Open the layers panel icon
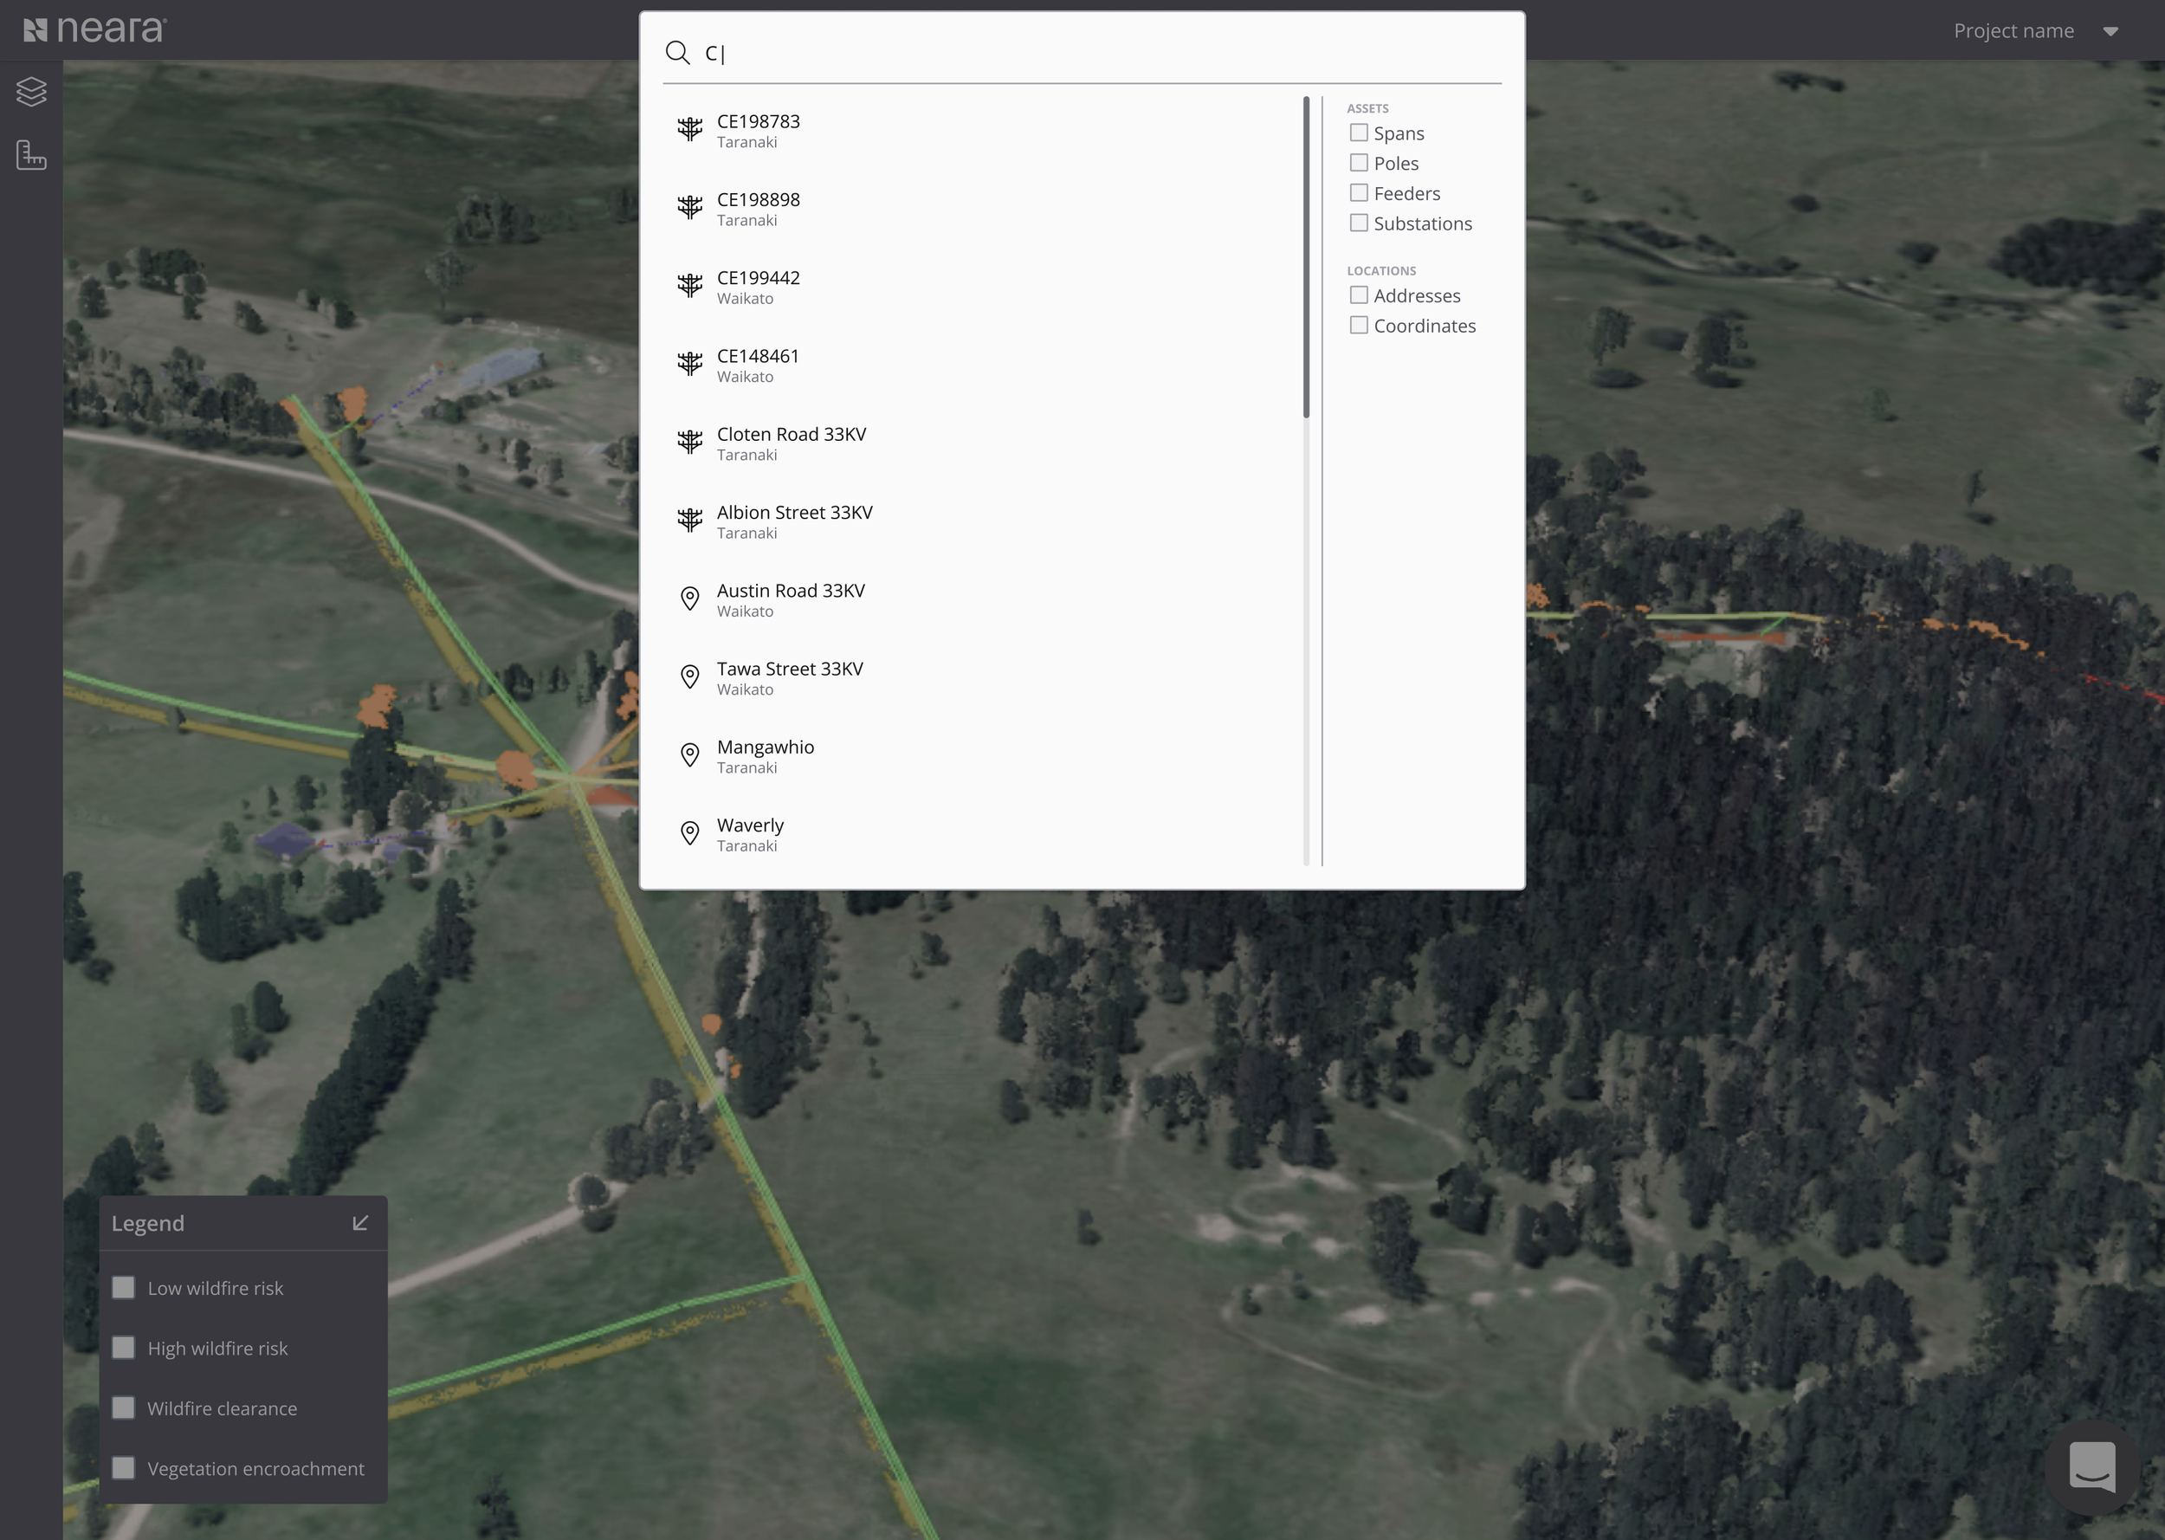This screenshot has width=2165, height=1540. pos(31,91)
